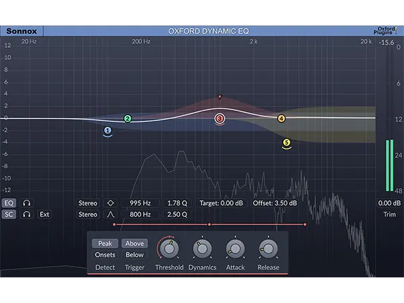The image size is (404, 303).
Task: Click the 0.00 dB Trim value
Action: click(x=389, y=203)
